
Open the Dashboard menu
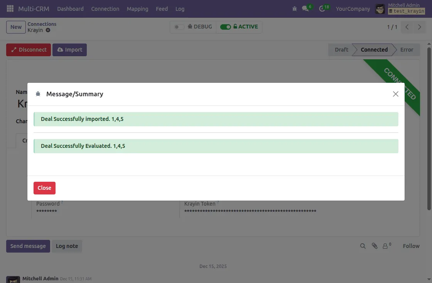(70, 9)
